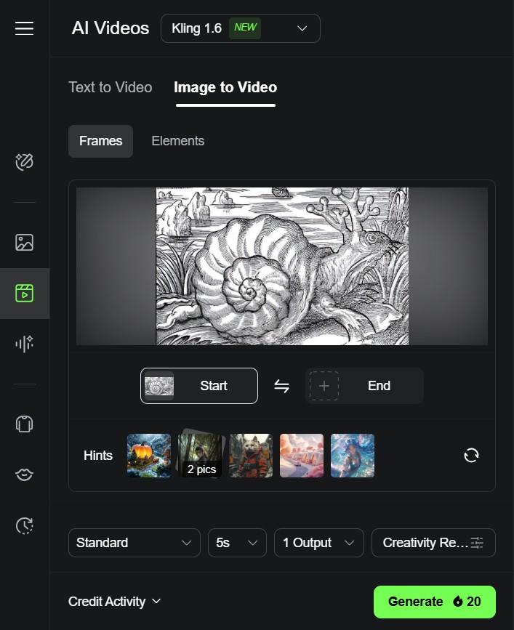Image resolution: width=514 pixels, height=630 pixels.
Task: Choose the pastel road hint thumbnail
Action: [x=302, y=456]
